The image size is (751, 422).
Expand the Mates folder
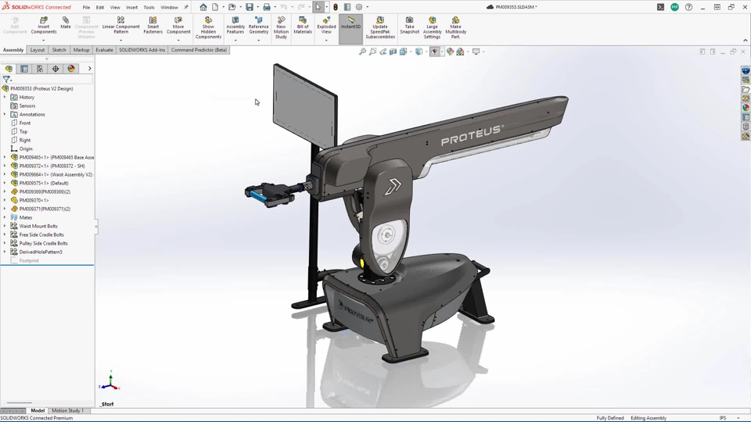[x=5, y=217]
